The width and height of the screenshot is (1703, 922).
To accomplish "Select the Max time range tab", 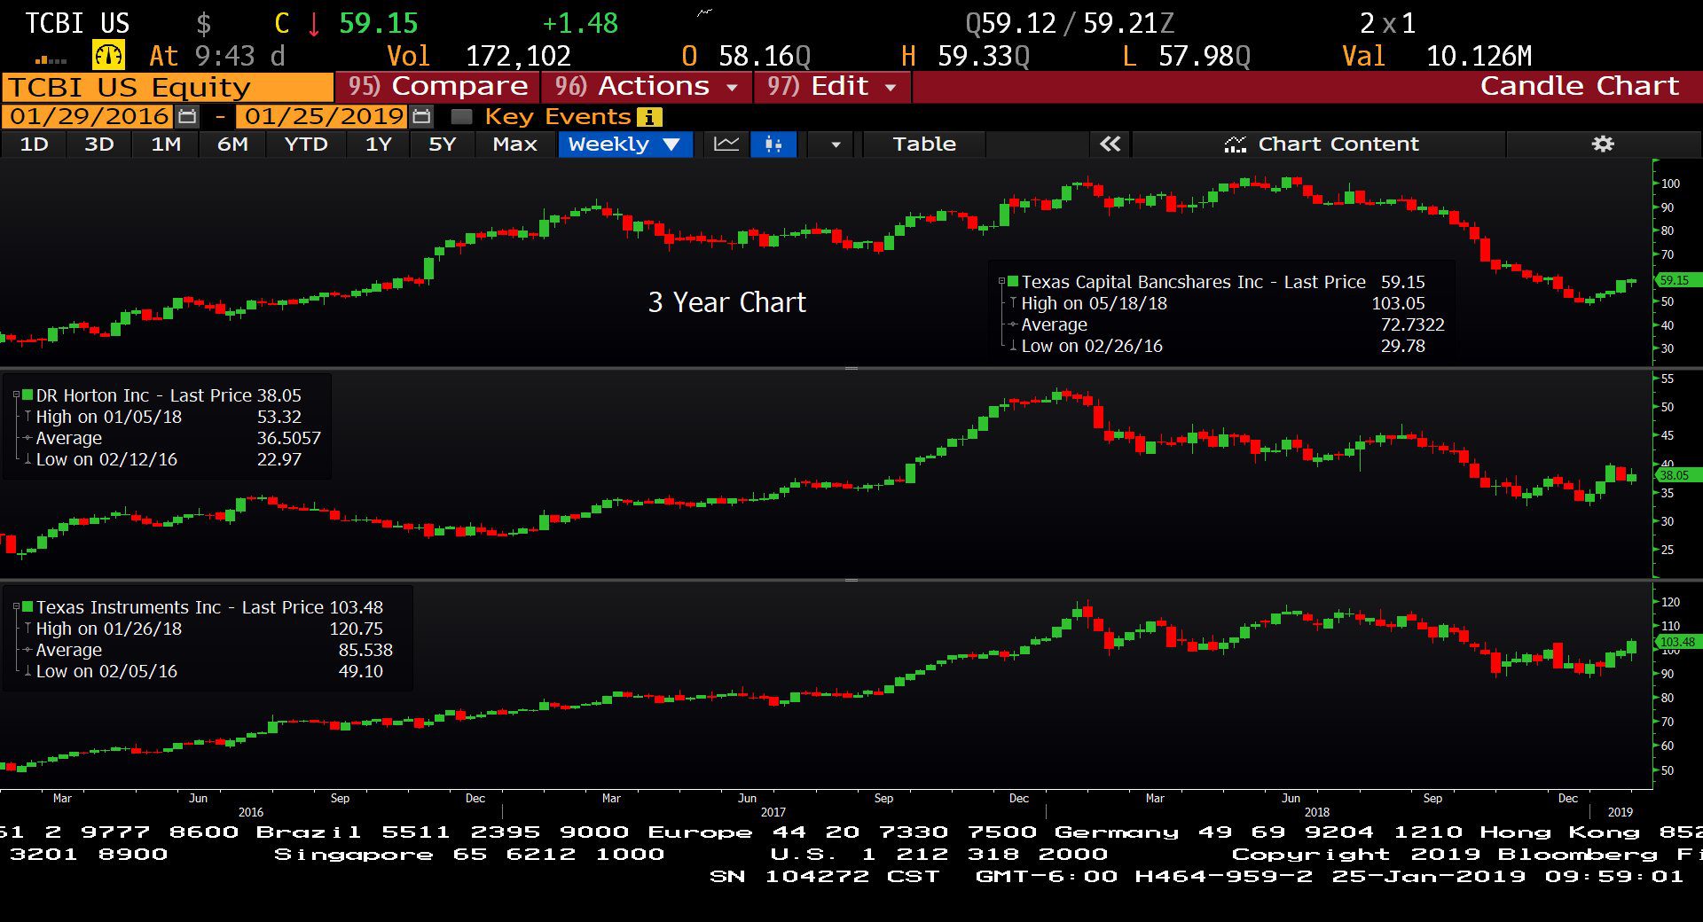I will 514,144.
